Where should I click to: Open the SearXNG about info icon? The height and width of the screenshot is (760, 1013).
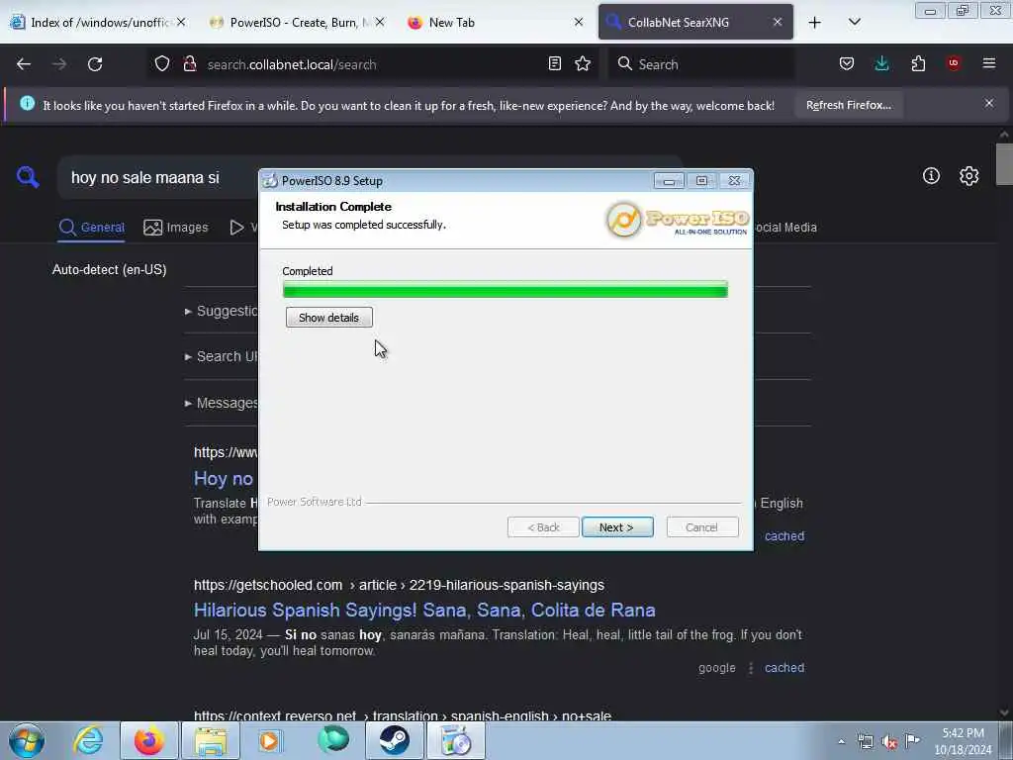931,175
